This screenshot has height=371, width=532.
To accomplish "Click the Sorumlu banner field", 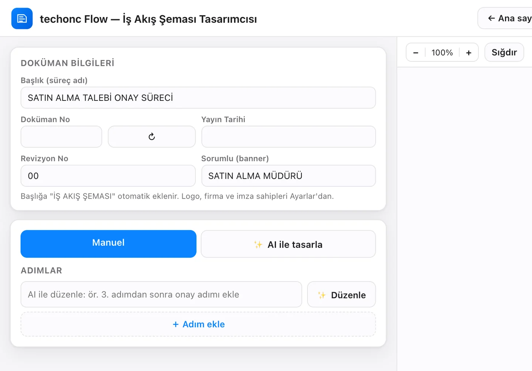I will (288, 176).
